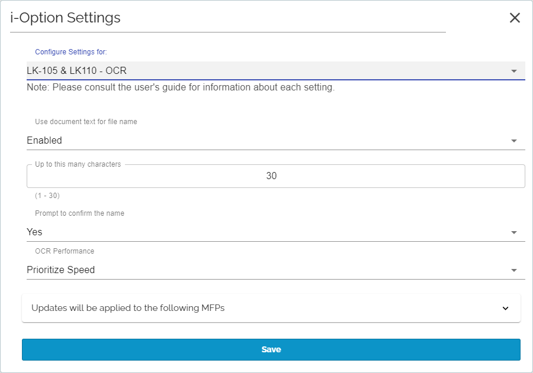
Task: Click the Prioritize Speed value
Action: (60, 270)
